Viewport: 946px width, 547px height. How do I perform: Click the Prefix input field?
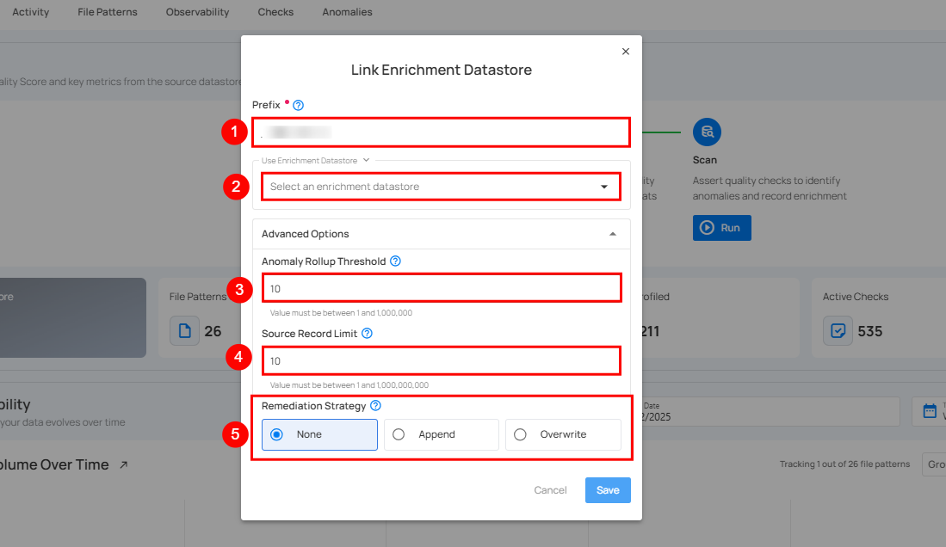tap(441, 132)
